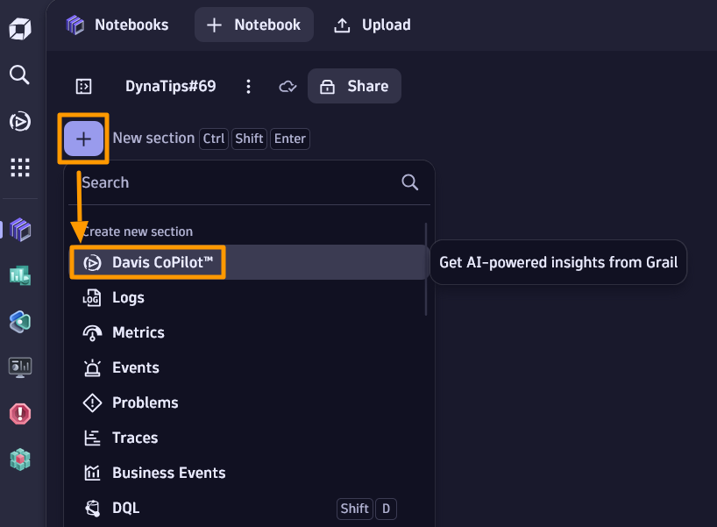The width and height of the screenshot is (717, 527).
Task: Open the Share dialog
Action: pyautogui.click(x=354, y=86)
